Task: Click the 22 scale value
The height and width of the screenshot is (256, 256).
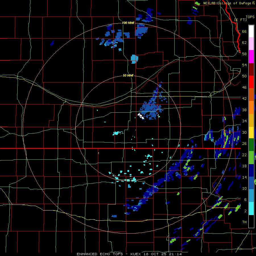Action: click(244, 155)
